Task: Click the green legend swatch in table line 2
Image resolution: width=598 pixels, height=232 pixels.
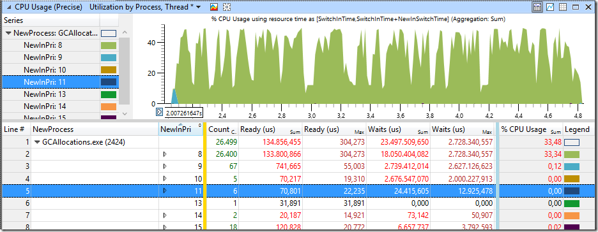Action: pos(572,154)
